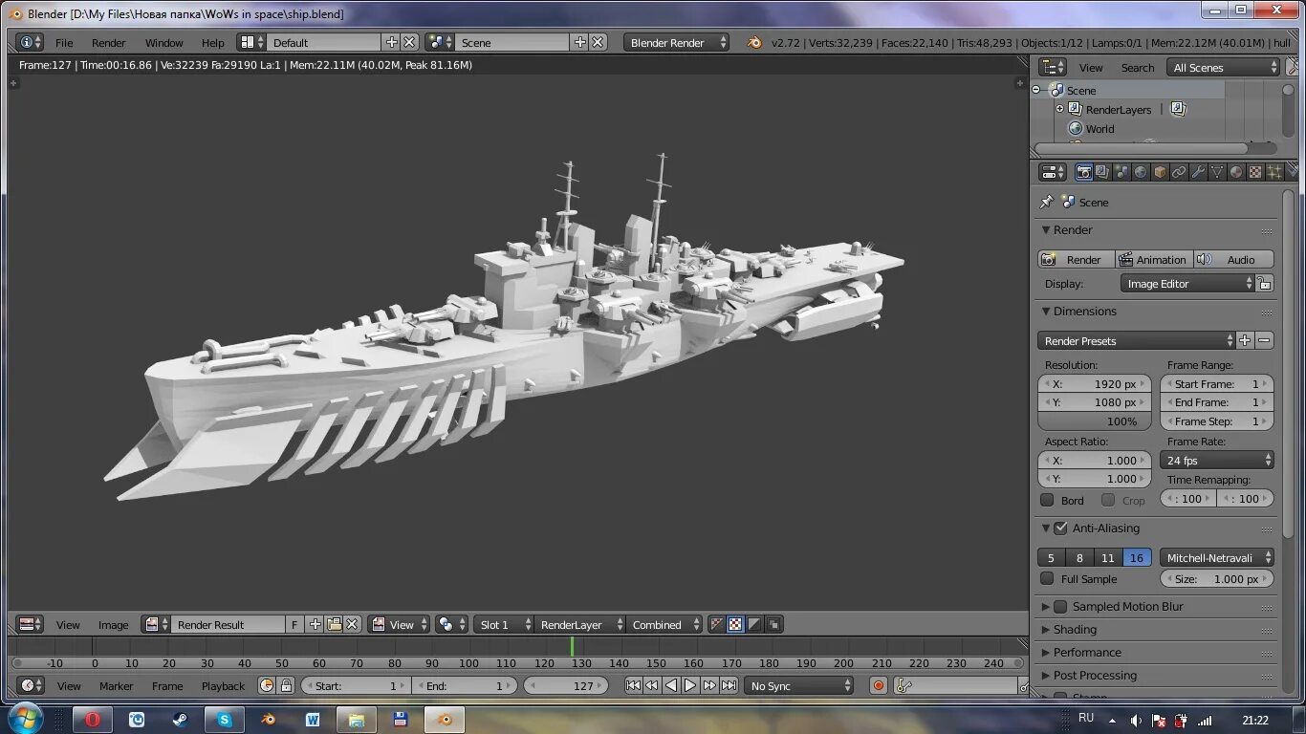Jump to the first frame in the timeline
1306x734 pixels.
point(633,685)
